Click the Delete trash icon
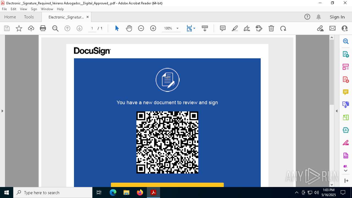The width and height of the screenshot is (352, 198). (271, 28)
